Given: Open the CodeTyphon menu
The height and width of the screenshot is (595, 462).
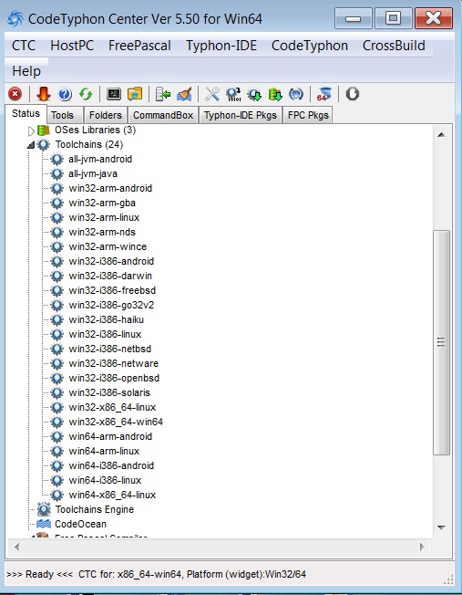Looking at the screenshot, I should pyautogui.click(x=309, y=46).
